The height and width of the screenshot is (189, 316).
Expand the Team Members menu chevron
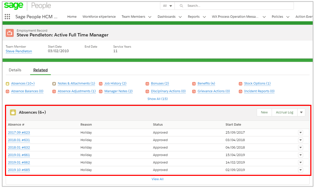(x=150, y=17)
